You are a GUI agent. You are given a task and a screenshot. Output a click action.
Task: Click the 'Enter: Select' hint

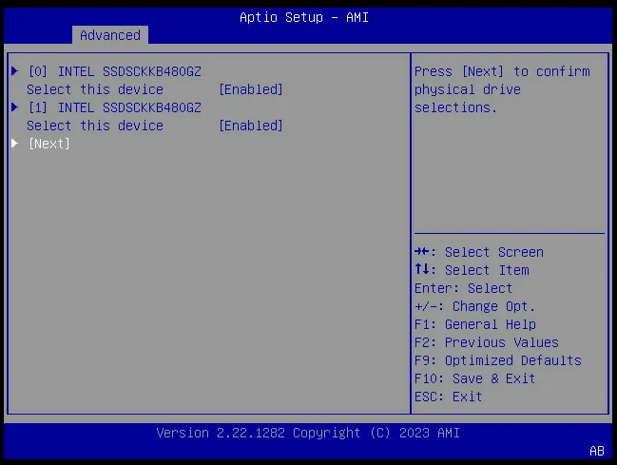464,288
